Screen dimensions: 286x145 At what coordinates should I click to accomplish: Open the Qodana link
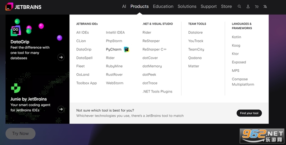195,58
